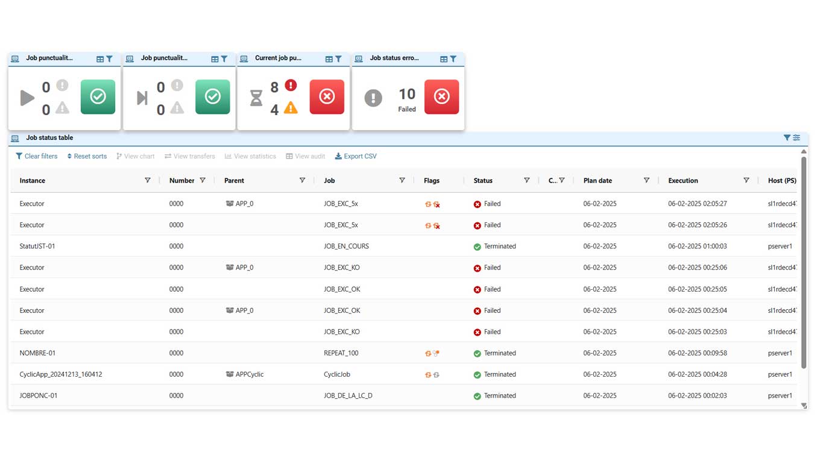820x458 pixels.
Task: Click Reset sorts button
Action: pyautogui.click(x=87, y=156)
